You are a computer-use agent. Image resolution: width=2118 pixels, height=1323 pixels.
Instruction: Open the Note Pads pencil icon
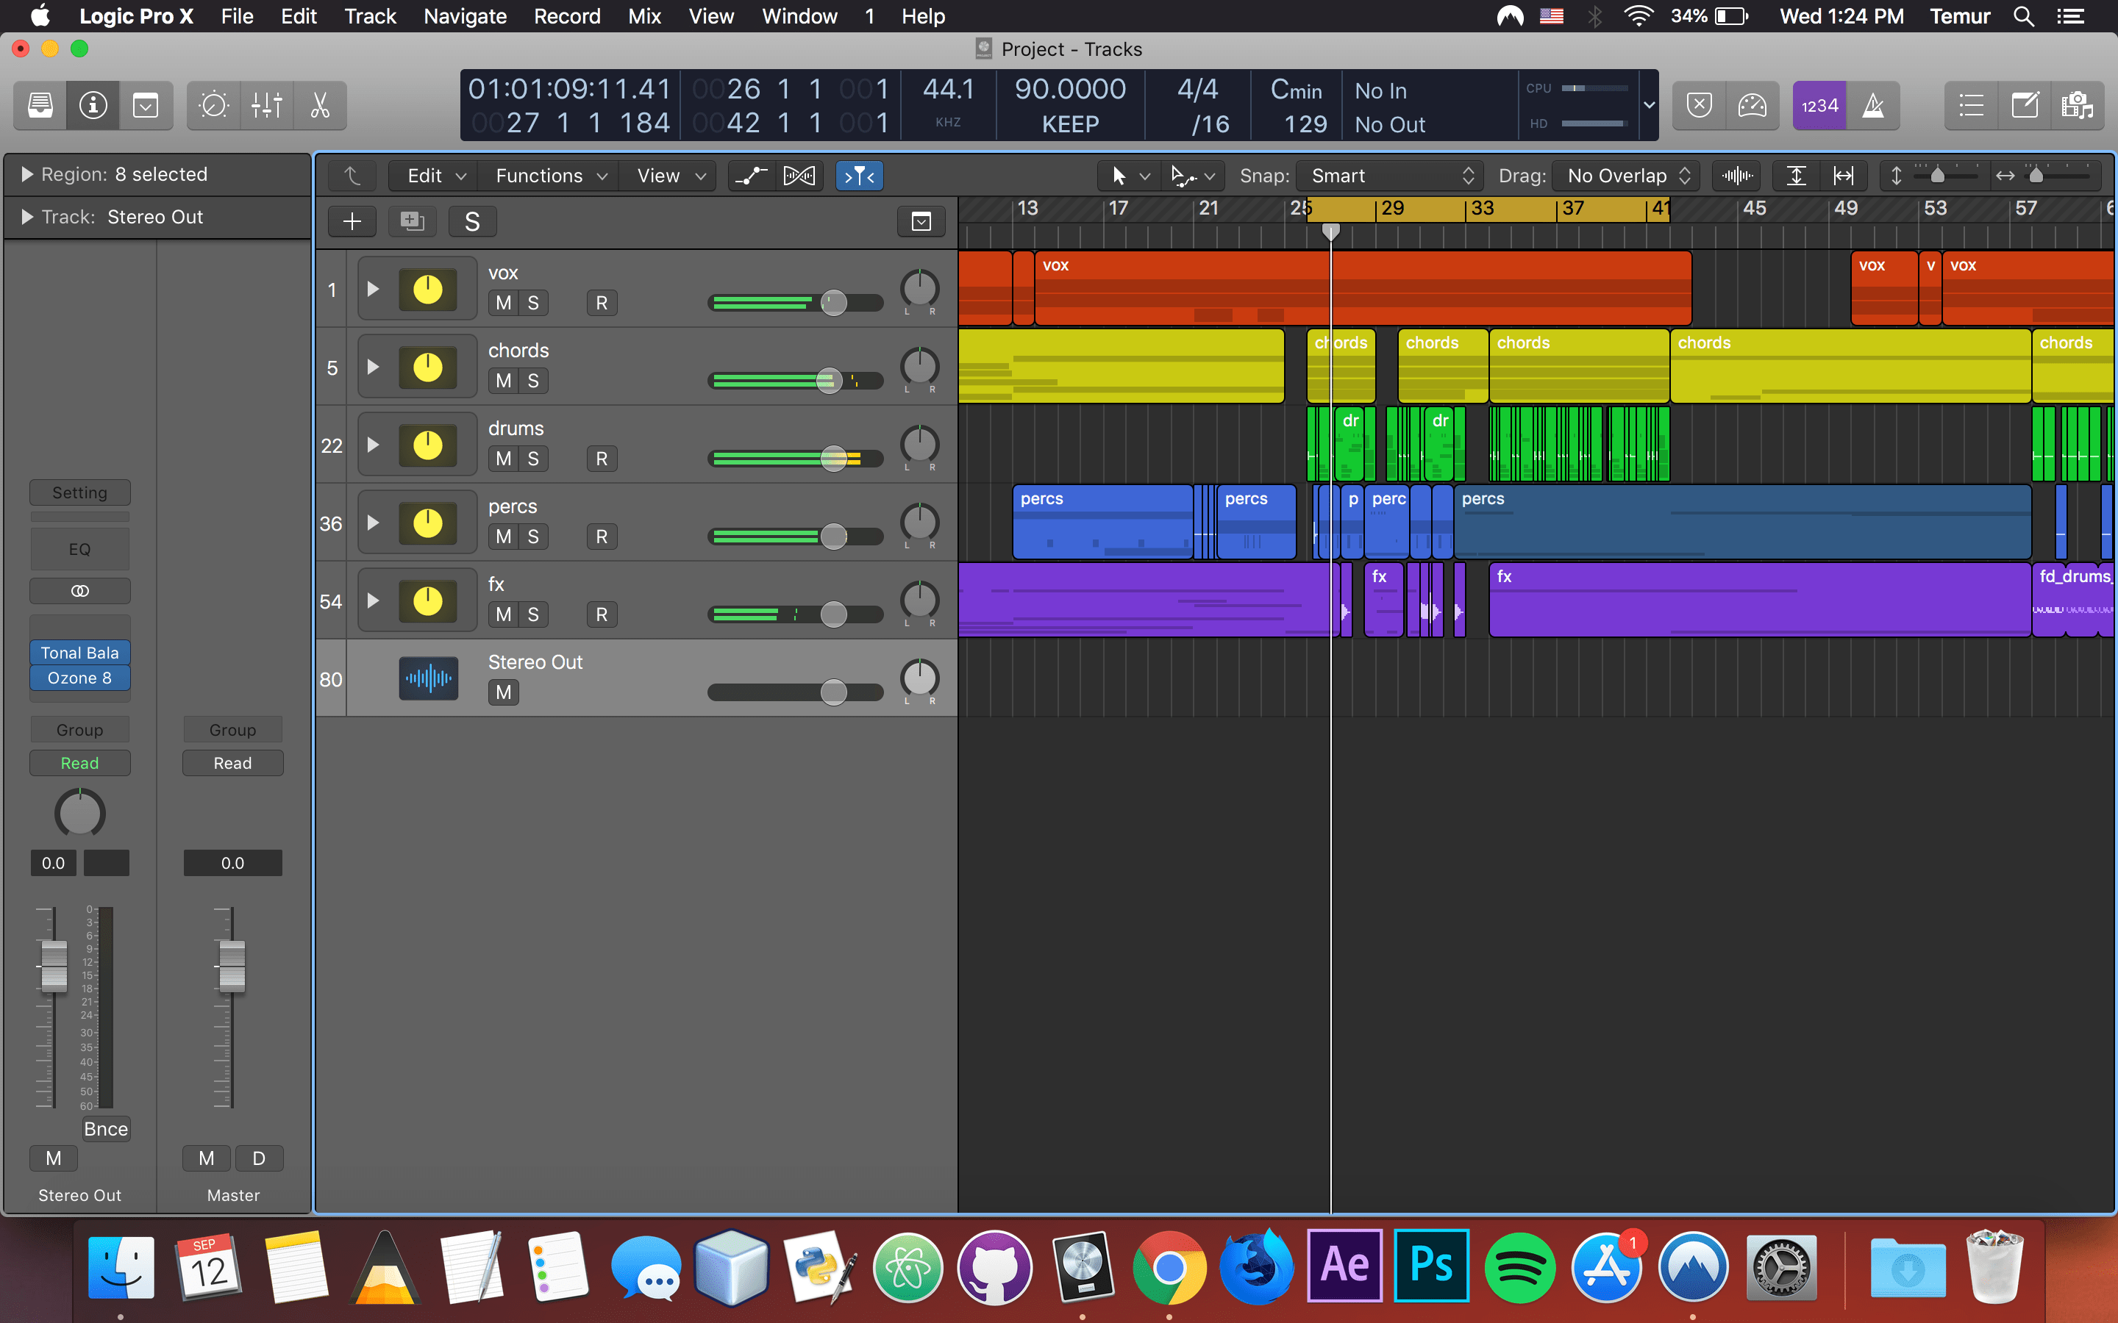[2026, 105]
